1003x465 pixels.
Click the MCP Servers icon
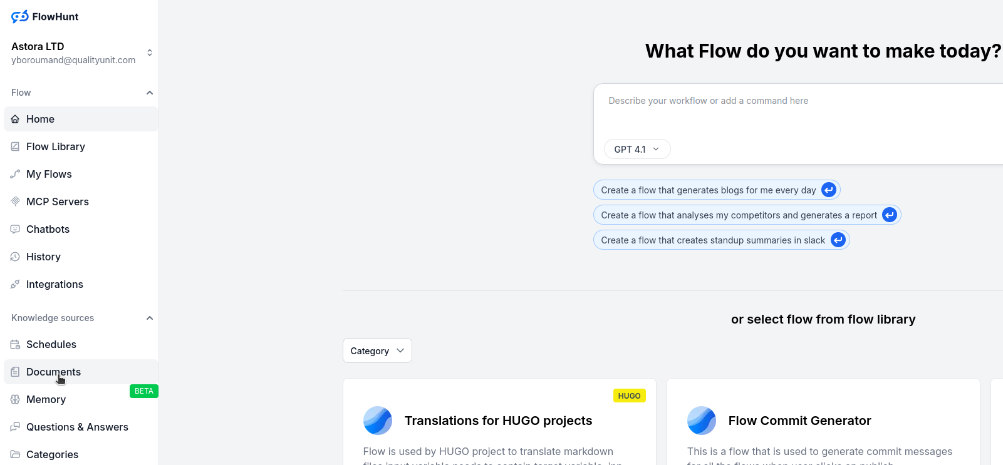point(15,202)
